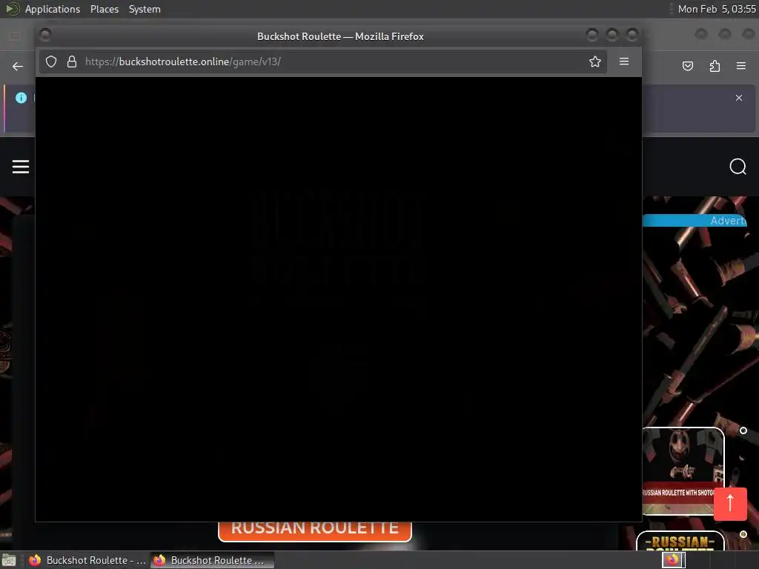This screenshot has width=759, height=569.
Task: Click the clock showing Mon Feb 5
Action: click(717, 9)
